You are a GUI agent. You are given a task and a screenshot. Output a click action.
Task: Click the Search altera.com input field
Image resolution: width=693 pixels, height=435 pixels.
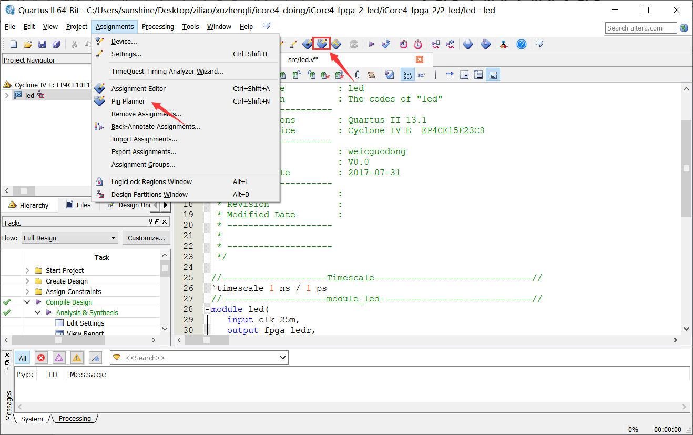(641, 28)
